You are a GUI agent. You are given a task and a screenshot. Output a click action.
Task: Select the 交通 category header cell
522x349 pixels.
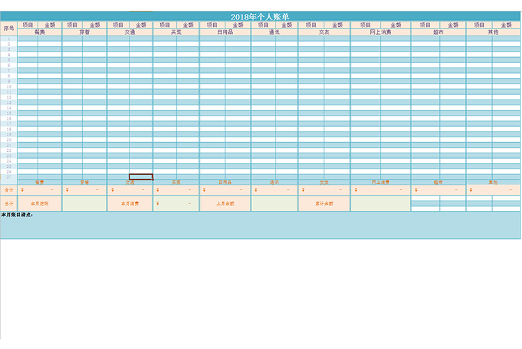tap(129, 32)
